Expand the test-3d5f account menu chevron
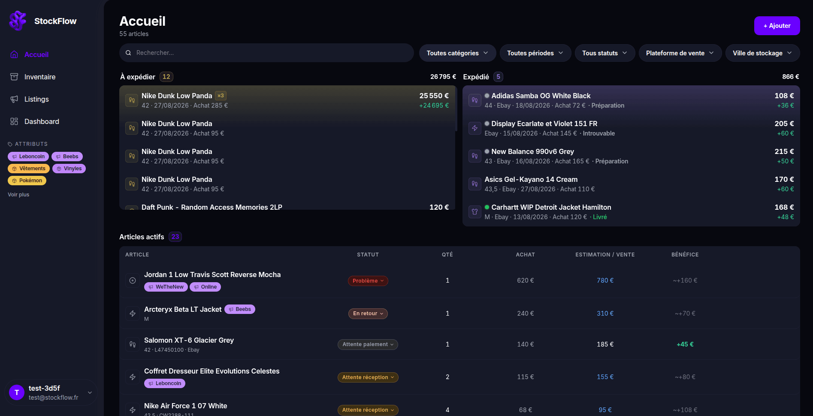813x416 pixels. point(90,392)
